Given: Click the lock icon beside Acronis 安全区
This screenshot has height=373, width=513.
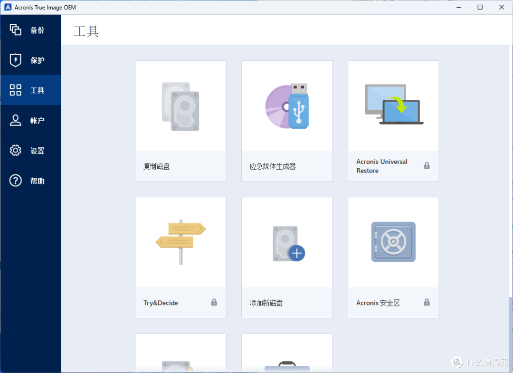Looking at the screenshot, I should pos(427,302).
